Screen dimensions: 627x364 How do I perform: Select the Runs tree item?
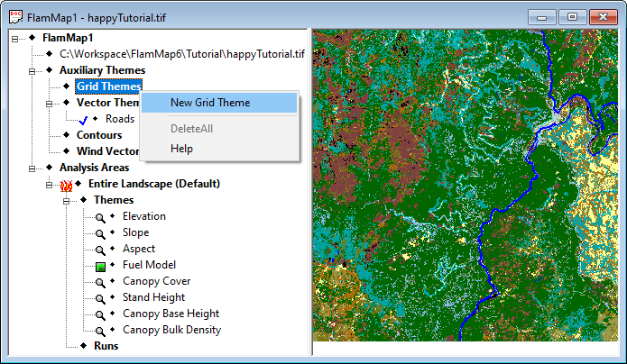[x=106, y=346]
